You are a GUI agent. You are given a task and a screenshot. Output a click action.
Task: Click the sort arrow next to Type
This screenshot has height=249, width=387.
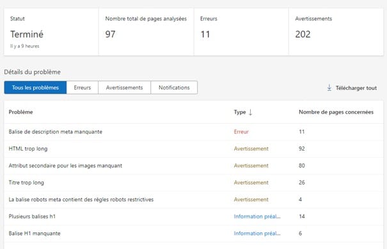pos(250,112)
